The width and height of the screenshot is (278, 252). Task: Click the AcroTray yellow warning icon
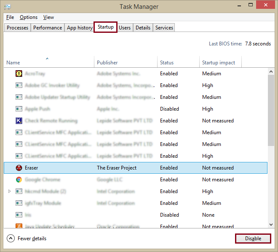[x=19, y=74]
